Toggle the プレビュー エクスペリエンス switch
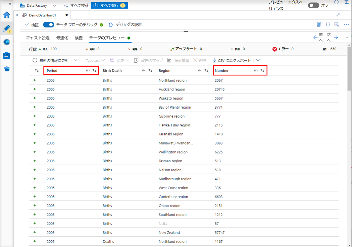The image size is (352, 247). 313,5
